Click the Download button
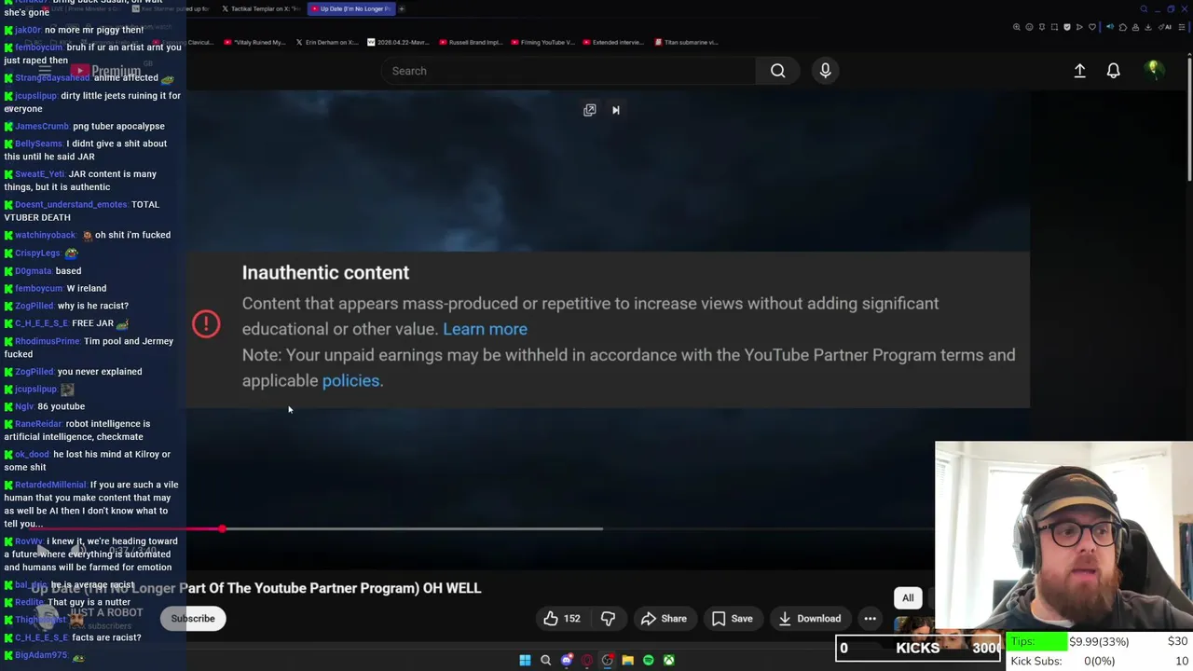Screen dimensions: 1193x671 (809, 618)
